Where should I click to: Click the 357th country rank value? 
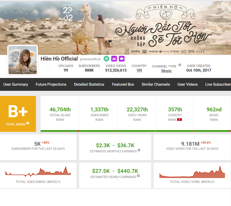(x=175, y=110)
